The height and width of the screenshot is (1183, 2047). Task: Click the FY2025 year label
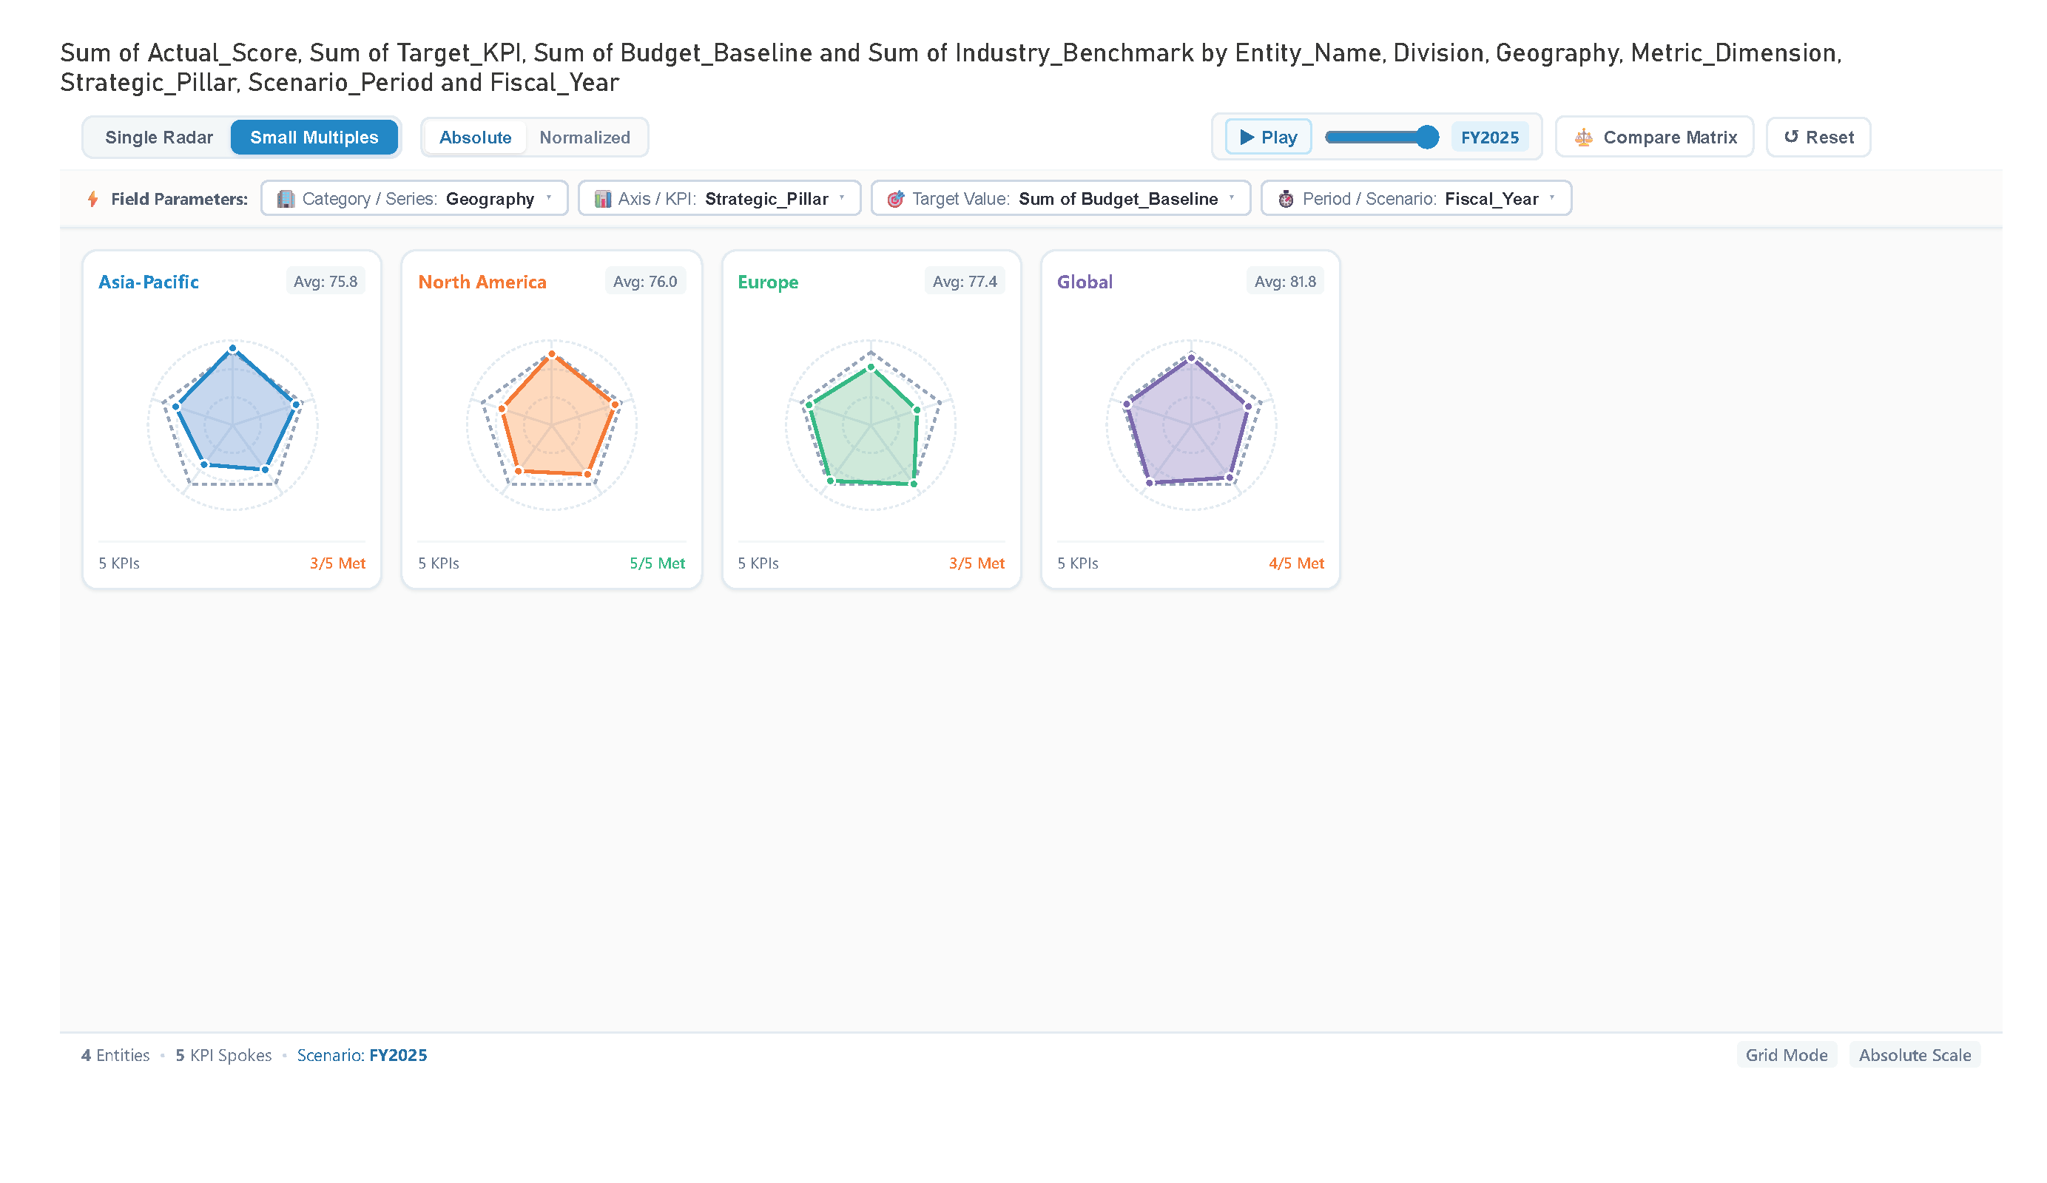point(1490,138)
